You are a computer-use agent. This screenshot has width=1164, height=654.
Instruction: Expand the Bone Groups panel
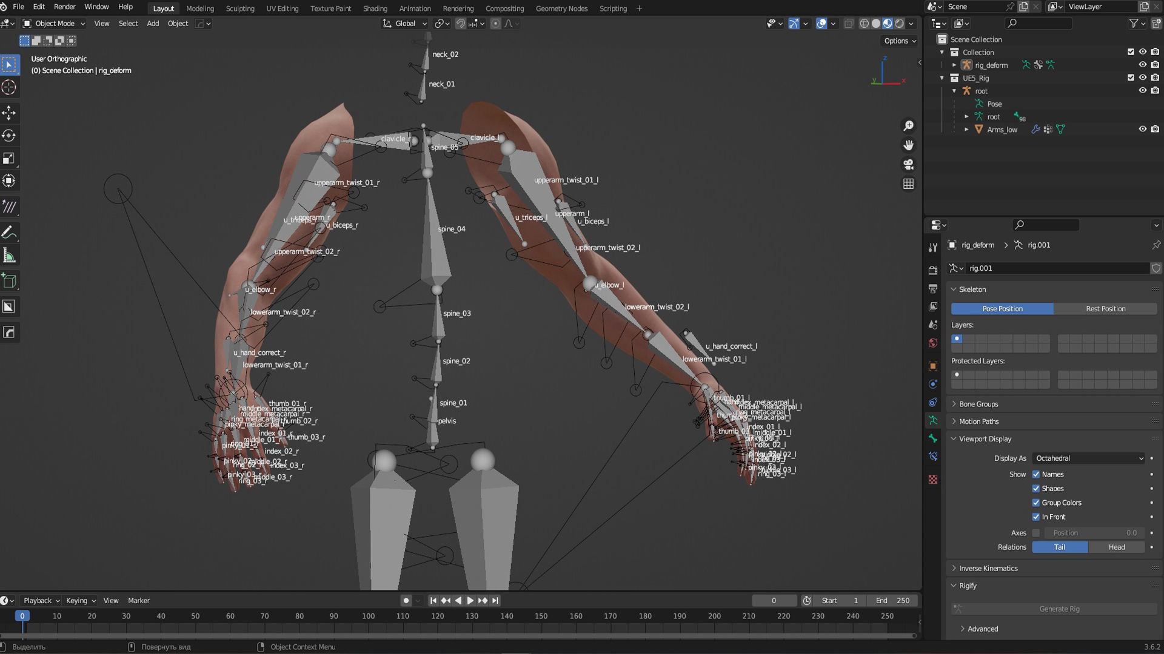[x=978, y=404]
